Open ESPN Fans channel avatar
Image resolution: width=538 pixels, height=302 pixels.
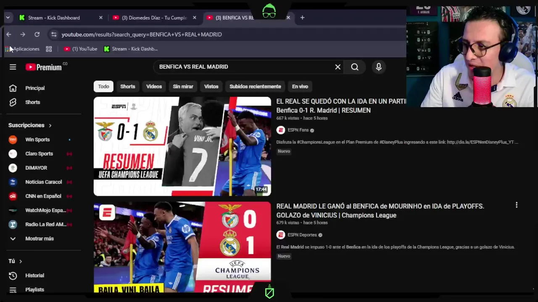[x=281, y=130]
